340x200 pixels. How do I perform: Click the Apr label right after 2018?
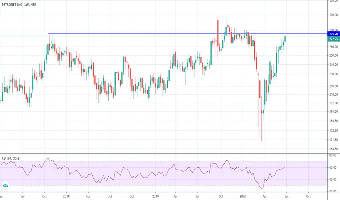pyautogui.click(x=88, y=196)
